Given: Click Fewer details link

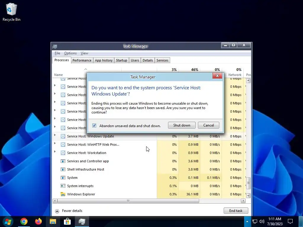Looking at the screenshot, I should point(72,211).
